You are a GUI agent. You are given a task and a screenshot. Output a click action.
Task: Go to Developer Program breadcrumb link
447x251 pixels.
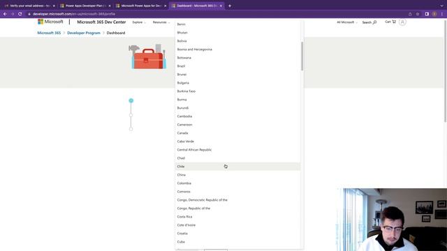[x=84, y=33]
